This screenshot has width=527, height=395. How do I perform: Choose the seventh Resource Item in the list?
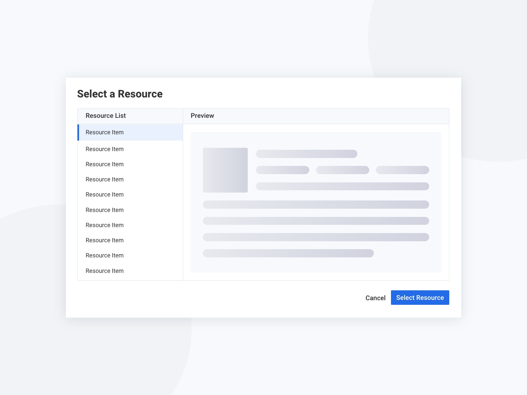click(130, 225)
